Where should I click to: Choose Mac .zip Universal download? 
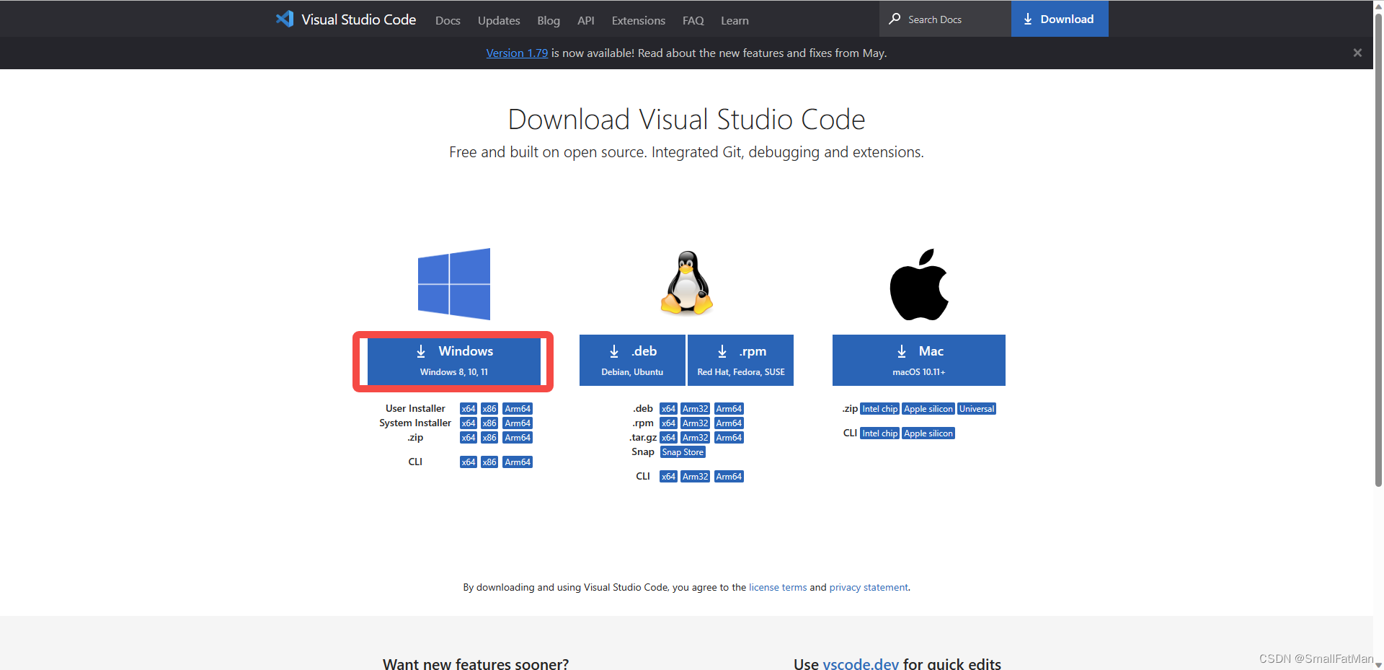[977, 409]
